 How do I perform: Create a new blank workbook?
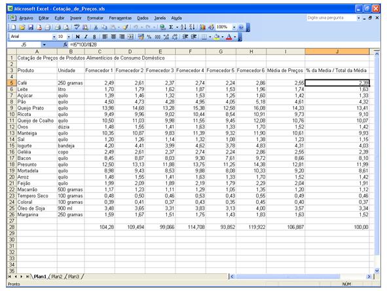click(14, 27)
